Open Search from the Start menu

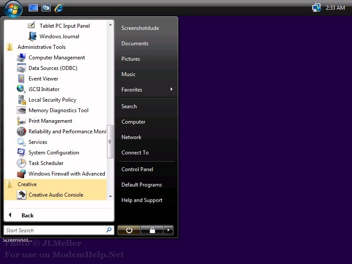(129, 106)
